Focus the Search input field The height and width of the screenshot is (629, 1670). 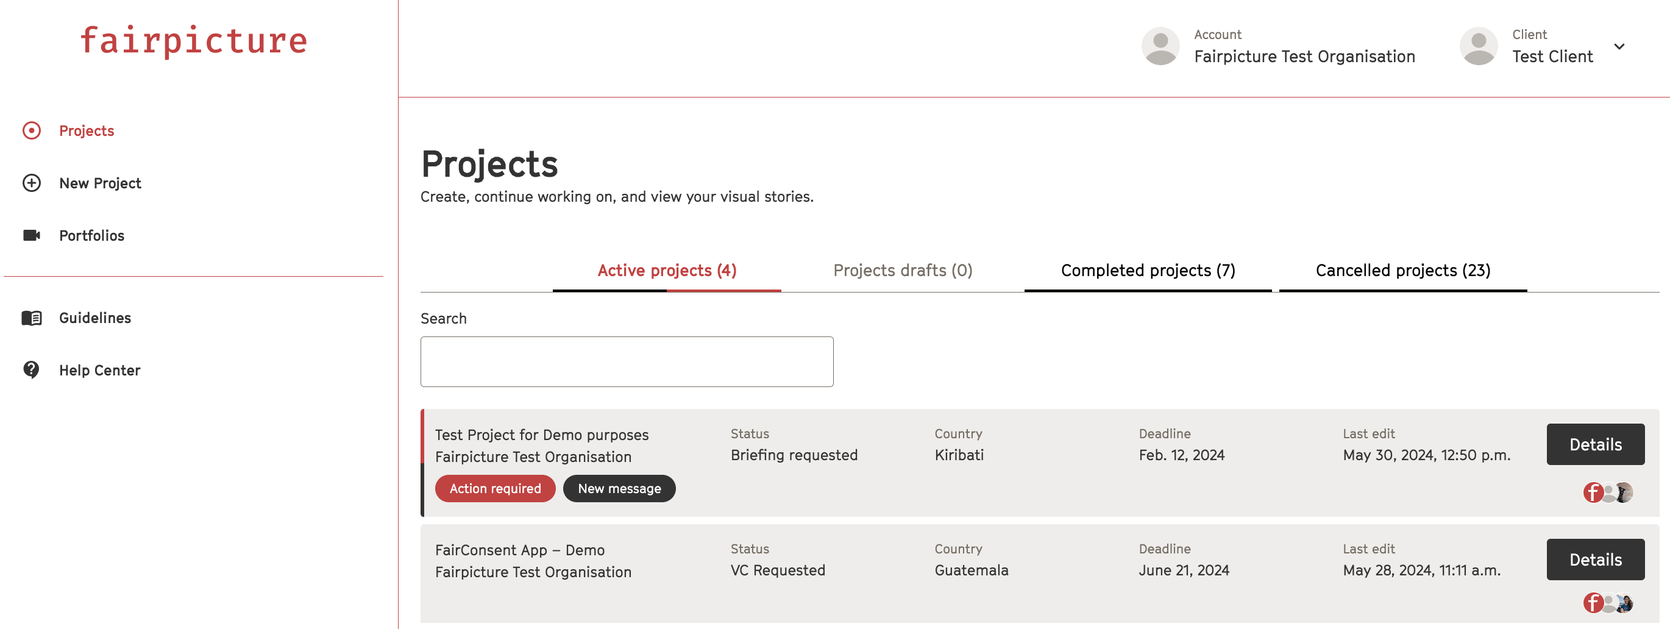click(627, 362)
